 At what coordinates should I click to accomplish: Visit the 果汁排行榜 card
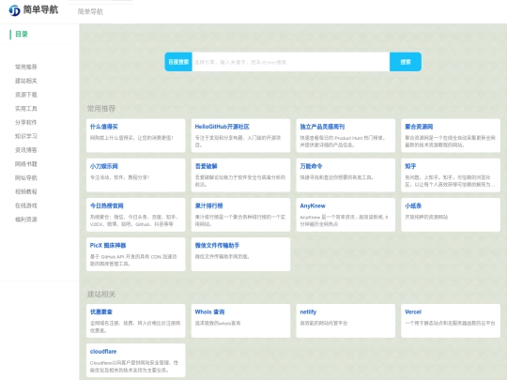pyautogui.click(x=240, y=215)
